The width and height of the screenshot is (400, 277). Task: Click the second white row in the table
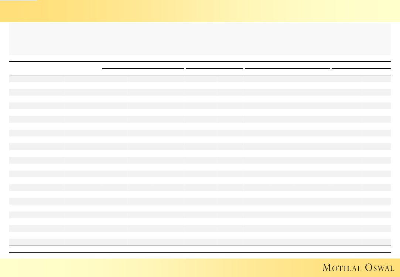tap(200, 99)
